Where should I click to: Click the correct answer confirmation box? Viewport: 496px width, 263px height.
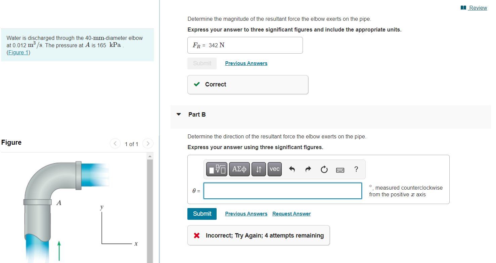pyautogui.click(x=247, y=84)
